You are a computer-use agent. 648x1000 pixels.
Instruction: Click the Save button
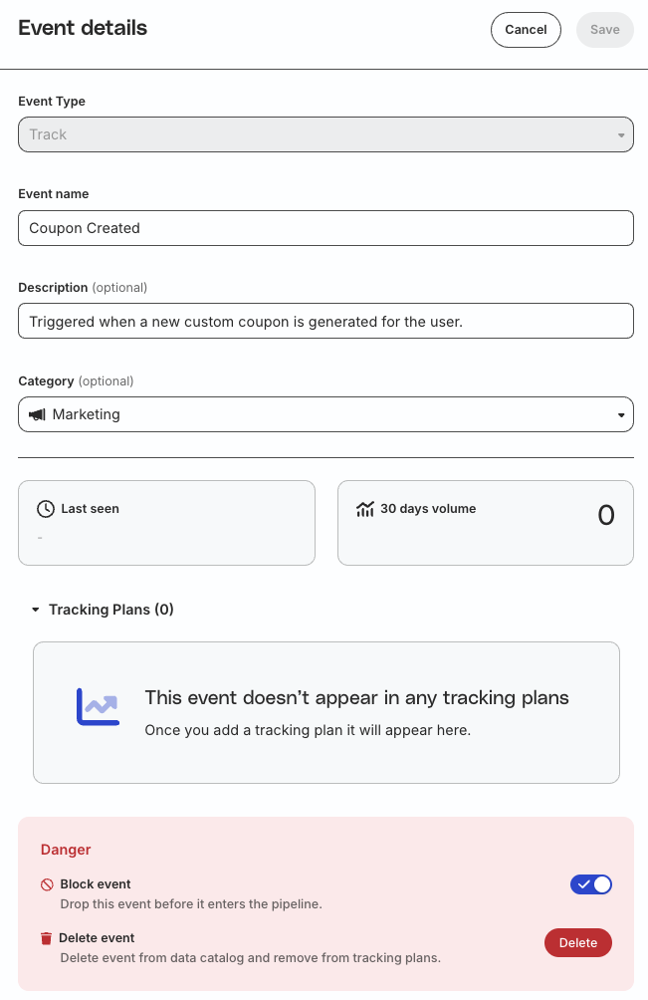click(x=604, y=29)
